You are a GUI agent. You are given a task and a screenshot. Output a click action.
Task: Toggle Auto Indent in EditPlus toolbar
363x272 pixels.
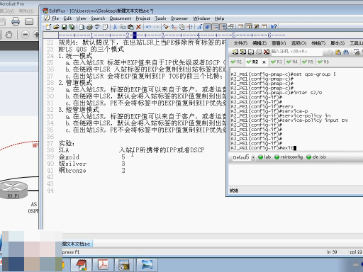[216, 27]
